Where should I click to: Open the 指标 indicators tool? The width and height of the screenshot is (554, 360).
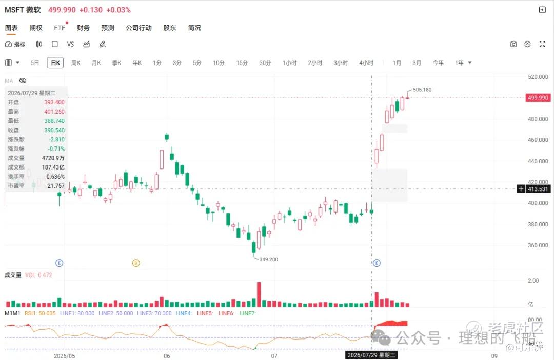point(15,44)
